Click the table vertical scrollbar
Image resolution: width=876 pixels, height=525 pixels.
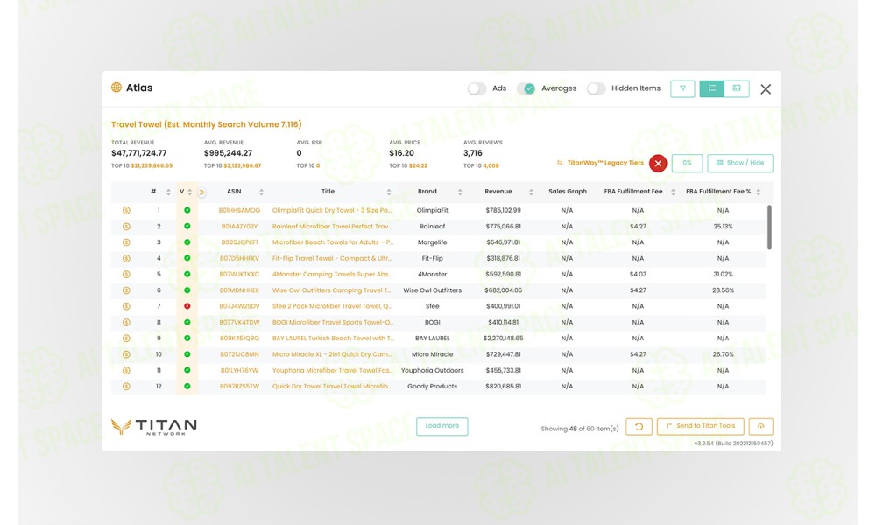(x=769, y=227)
